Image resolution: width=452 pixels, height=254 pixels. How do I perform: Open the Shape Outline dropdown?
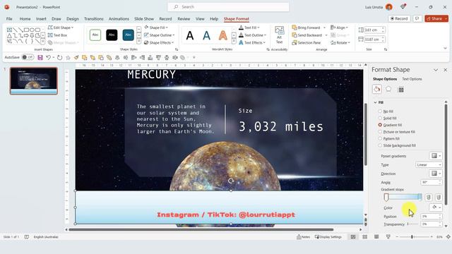(159, 35)
